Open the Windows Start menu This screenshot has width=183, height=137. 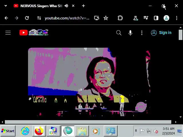pyautogui.click(x=8, y=131)
